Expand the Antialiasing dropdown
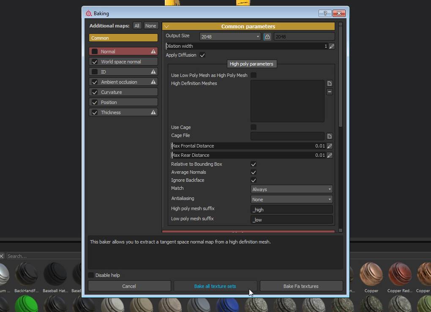This screenshot has height=312, width=431. click(292, 200)
